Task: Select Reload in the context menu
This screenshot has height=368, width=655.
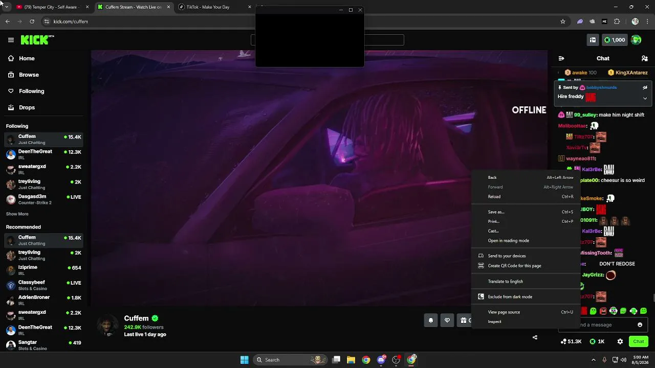Action: click(x=526, y=197)
